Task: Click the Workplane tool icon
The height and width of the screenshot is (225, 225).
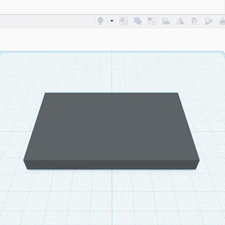Action: 209,21
